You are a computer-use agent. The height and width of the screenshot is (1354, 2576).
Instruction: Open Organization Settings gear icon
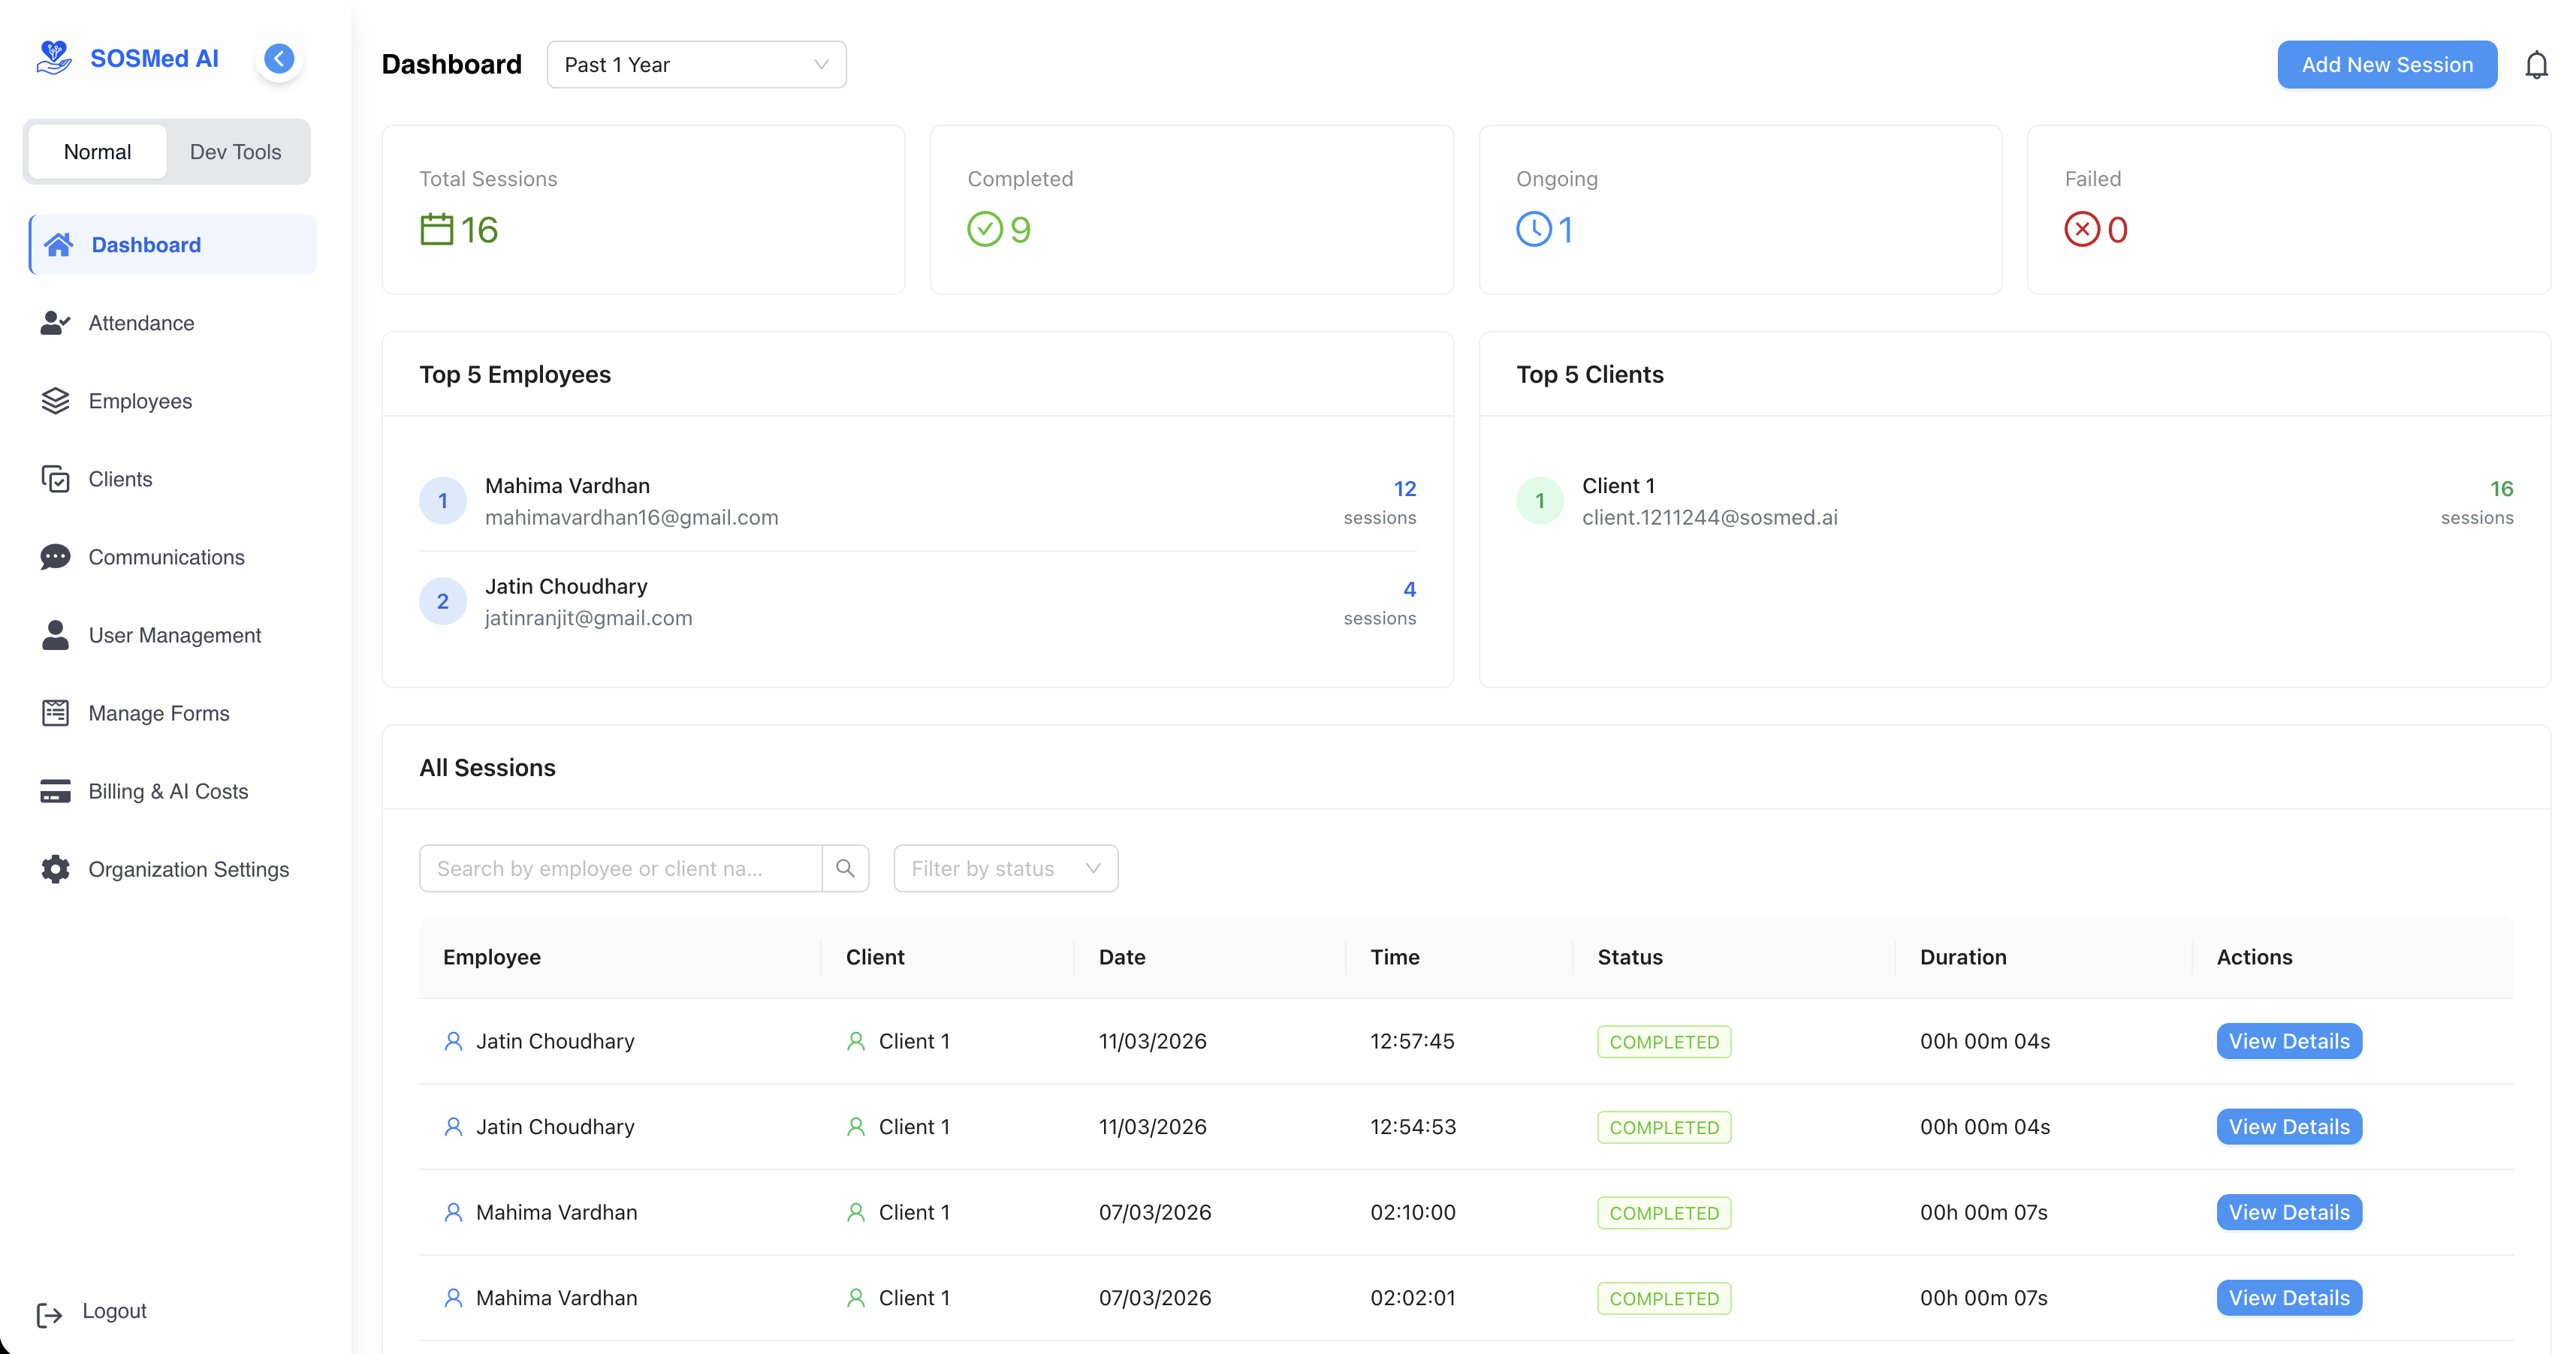coord(55,869)
